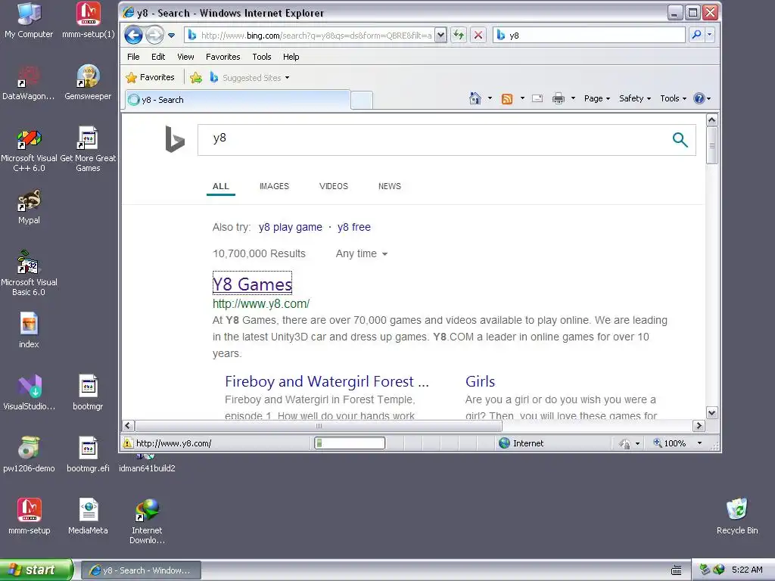Open the Tools dropdown in the command bar
775x581 pixels.
pyautogui.click(x=673, y=98)
